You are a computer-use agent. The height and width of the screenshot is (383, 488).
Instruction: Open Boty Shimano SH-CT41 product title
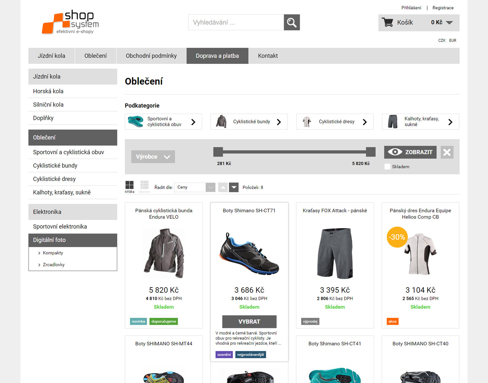click(x=335, y=344)
